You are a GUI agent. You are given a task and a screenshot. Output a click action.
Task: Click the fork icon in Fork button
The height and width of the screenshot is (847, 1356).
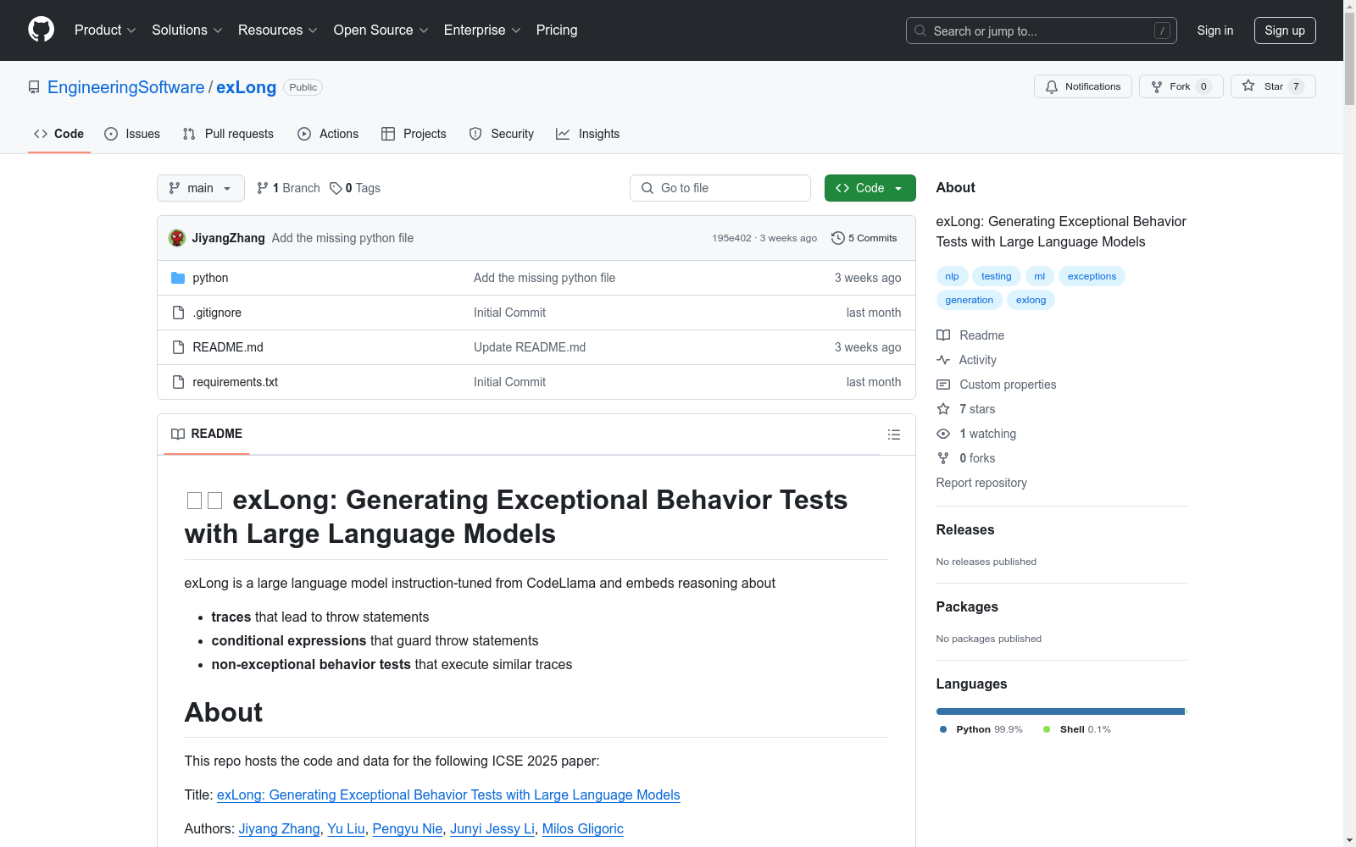(x=1157, y=86)
